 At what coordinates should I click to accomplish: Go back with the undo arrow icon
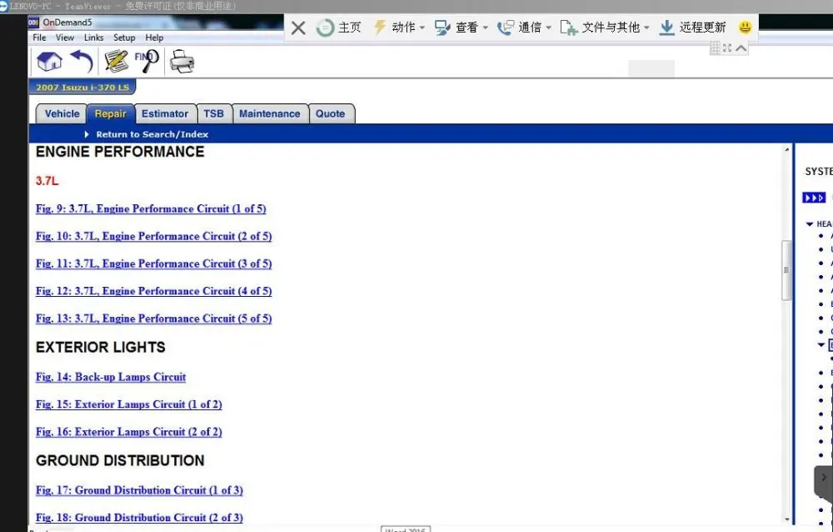[x=82, y=62]
